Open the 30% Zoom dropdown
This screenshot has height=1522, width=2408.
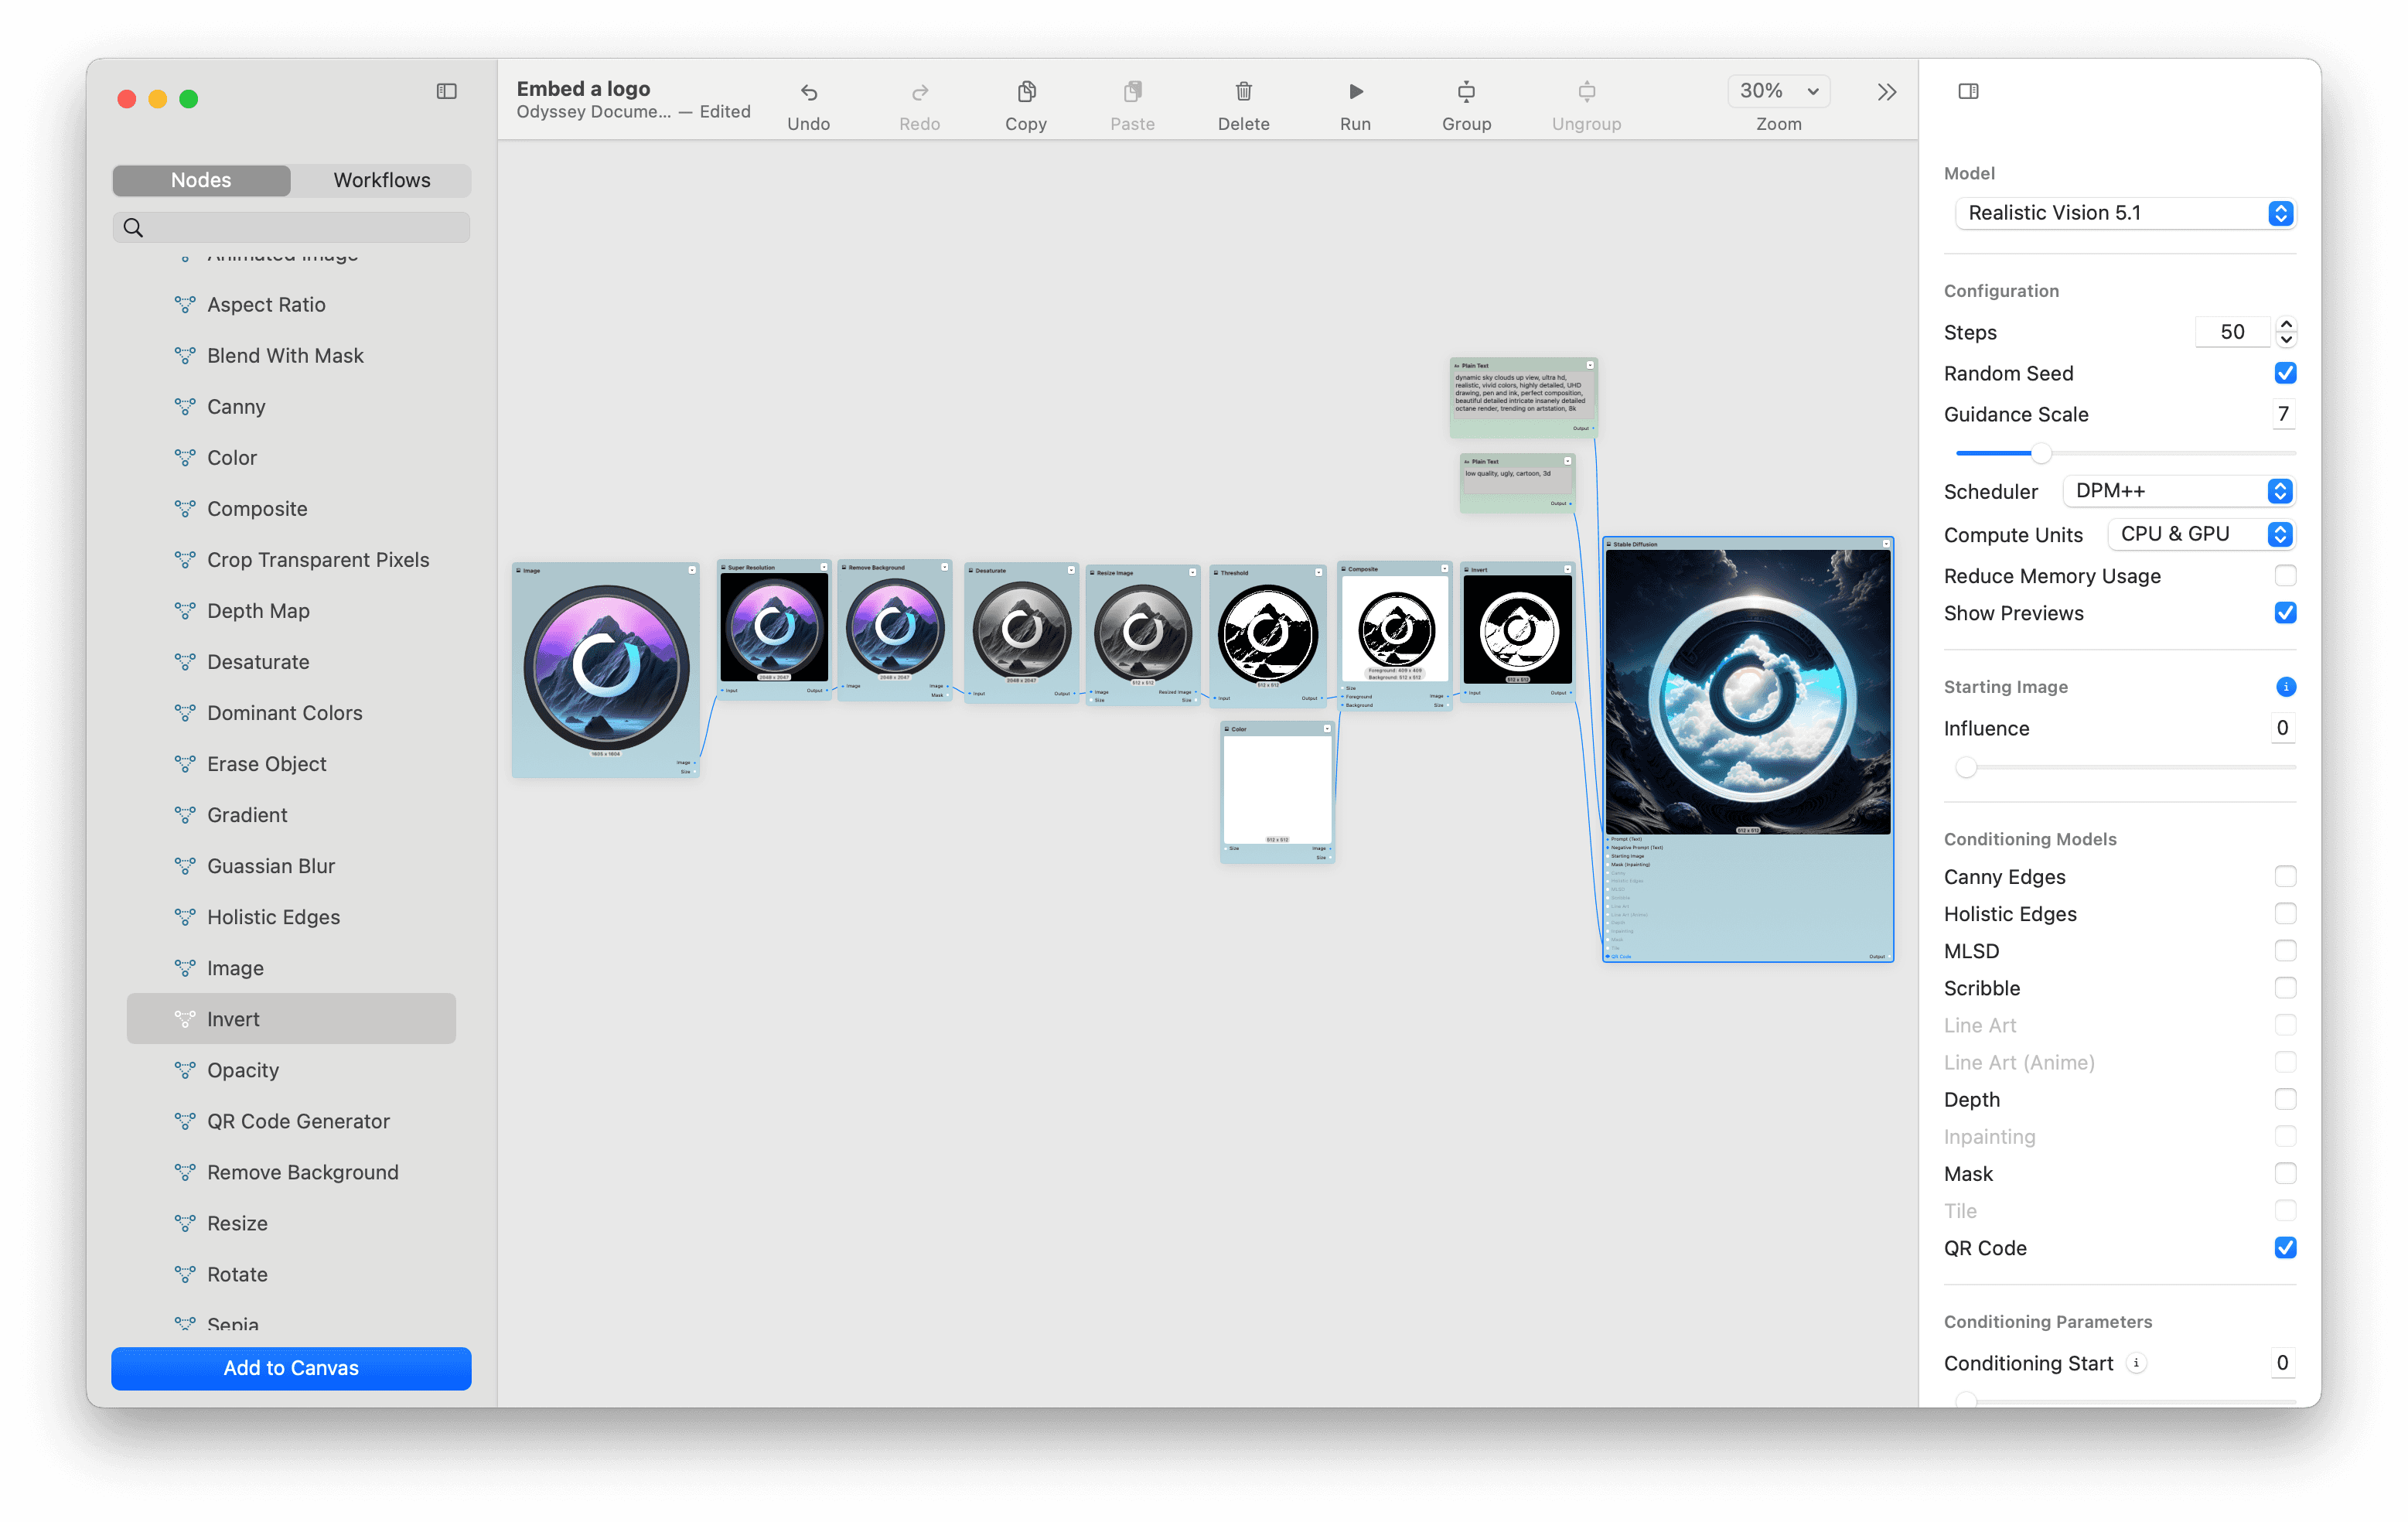[x=1778, y=91]
